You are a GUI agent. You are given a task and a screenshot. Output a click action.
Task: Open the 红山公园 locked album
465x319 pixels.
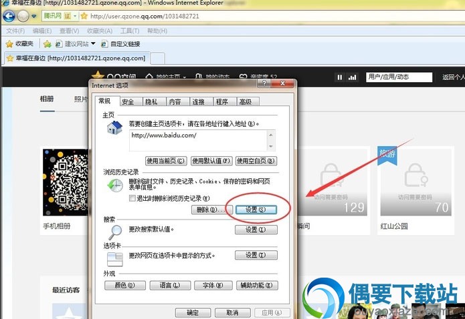coord(415,182)
